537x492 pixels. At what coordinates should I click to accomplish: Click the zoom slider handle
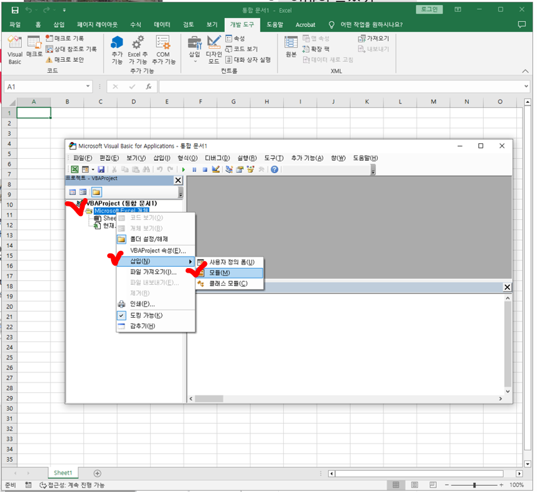coord(474,485)
